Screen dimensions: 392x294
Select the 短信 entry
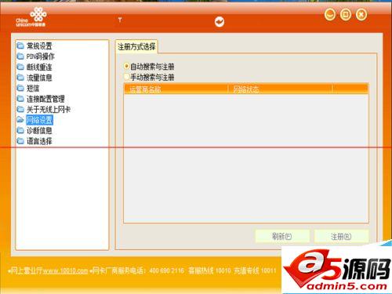(x=33, y=89)
